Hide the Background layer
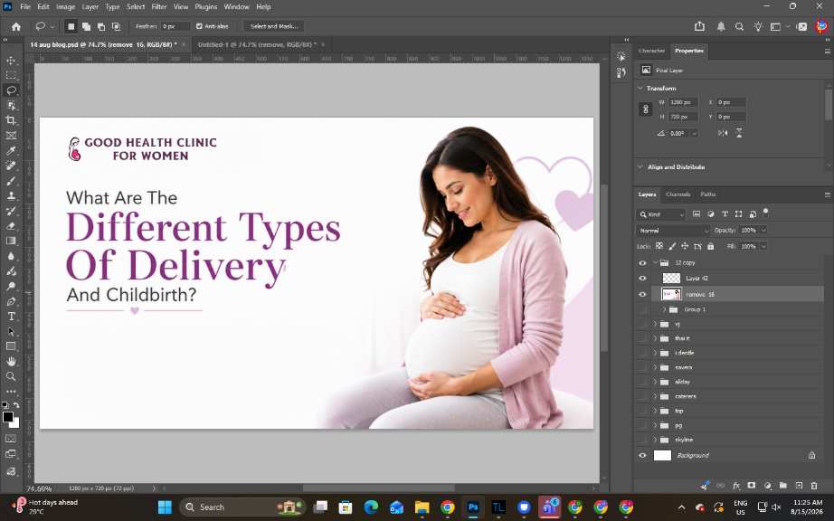Image resolution: width=834 pixels, height=521 pixels. (642, 455)
